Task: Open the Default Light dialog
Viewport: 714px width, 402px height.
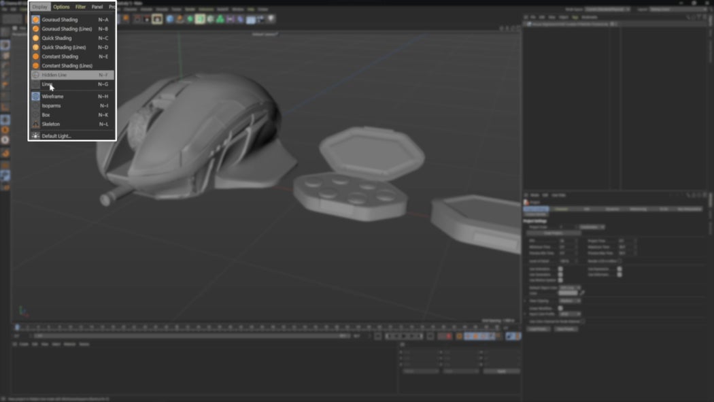Action: (x=72, y=135)
